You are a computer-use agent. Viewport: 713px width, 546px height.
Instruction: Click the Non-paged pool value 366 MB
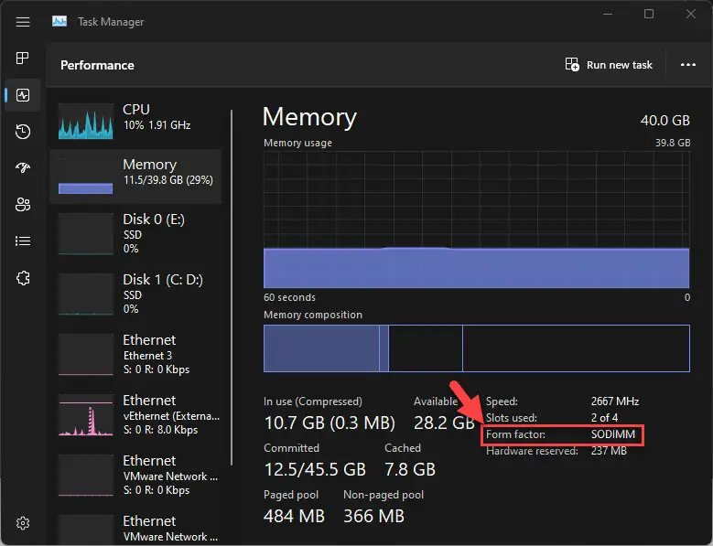click(x=373, y=517)
